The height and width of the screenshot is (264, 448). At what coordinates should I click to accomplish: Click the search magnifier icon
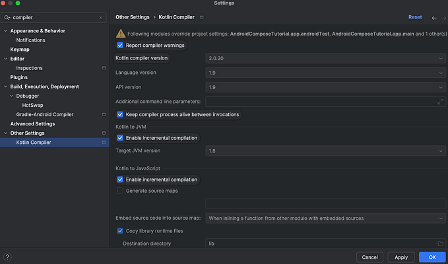click(x=7, y=17)
